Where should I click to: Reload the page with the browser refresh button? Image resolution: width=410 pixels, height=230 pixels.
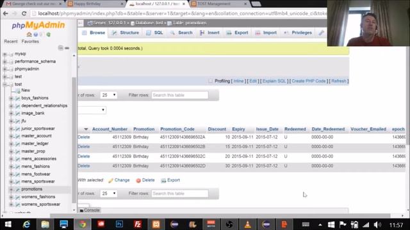(x=24, y=13)
